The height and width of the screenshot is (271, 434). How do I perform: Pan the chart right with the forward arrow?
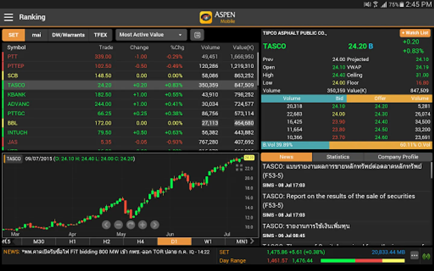(155, 225)
